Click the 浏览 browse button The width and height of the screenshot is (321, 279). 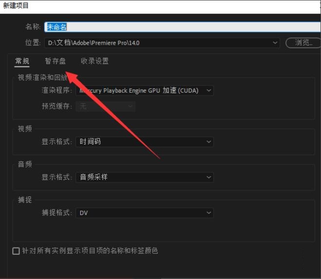click(x=303, y=43)
